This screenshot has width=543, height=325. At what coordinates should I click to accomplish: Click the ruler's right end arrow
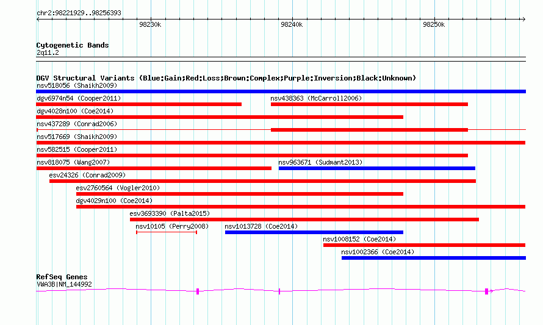(523, 20)
